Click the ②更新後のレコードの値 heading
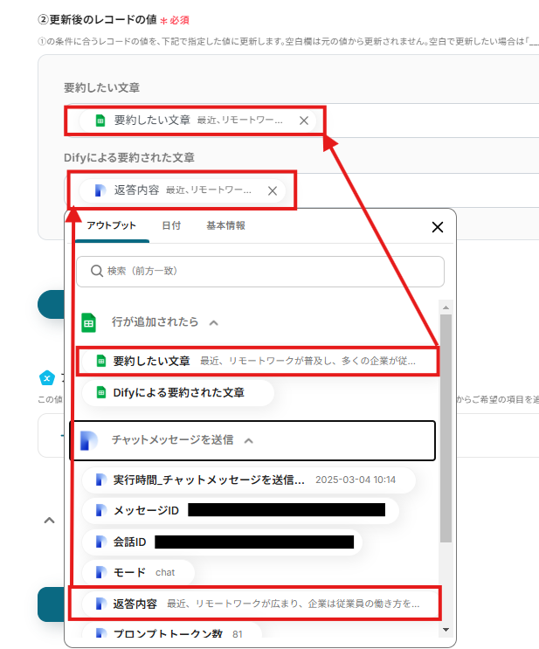The height and width of the screenshot is (649, 539). click(x=97, y=19)
